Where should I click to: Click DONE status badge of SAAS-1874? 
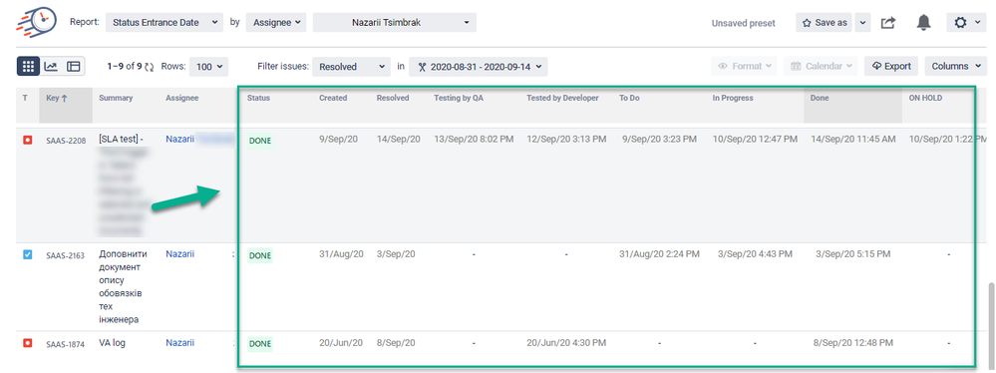point(260,344)
